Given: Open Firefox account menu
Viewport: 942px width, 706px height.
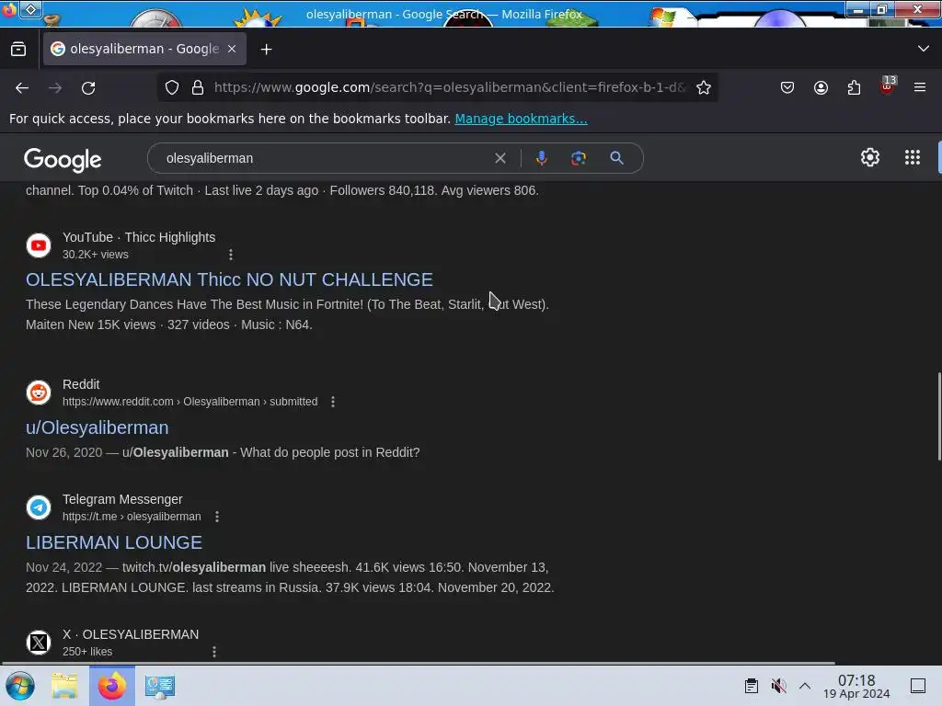Looking at the screenshot, I should click(x=821, y=87).
